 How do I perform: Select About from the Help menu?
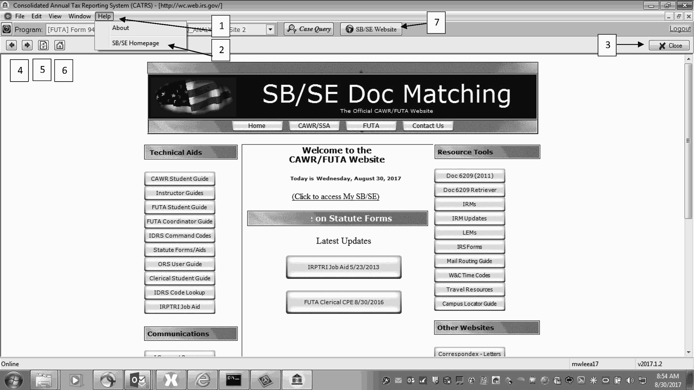click(x=121, y=28)
